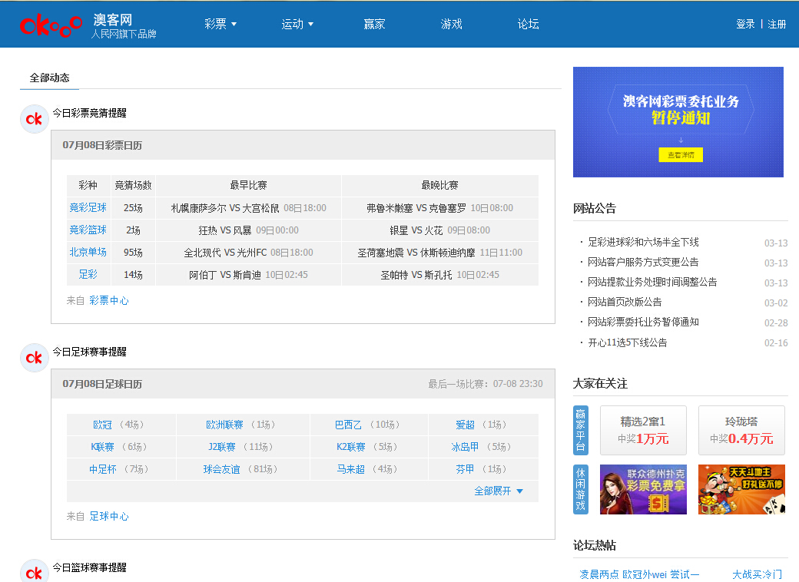Open the 天天斗地主 game thumbnail
This screenshot has height=582, width=799.
coord(741,489)
